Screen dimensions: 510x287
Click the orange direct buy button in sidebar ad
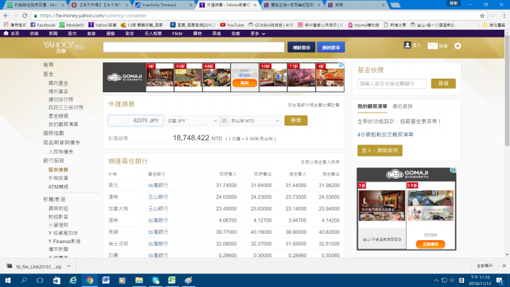pyautogui.click(x=431, y=244)
